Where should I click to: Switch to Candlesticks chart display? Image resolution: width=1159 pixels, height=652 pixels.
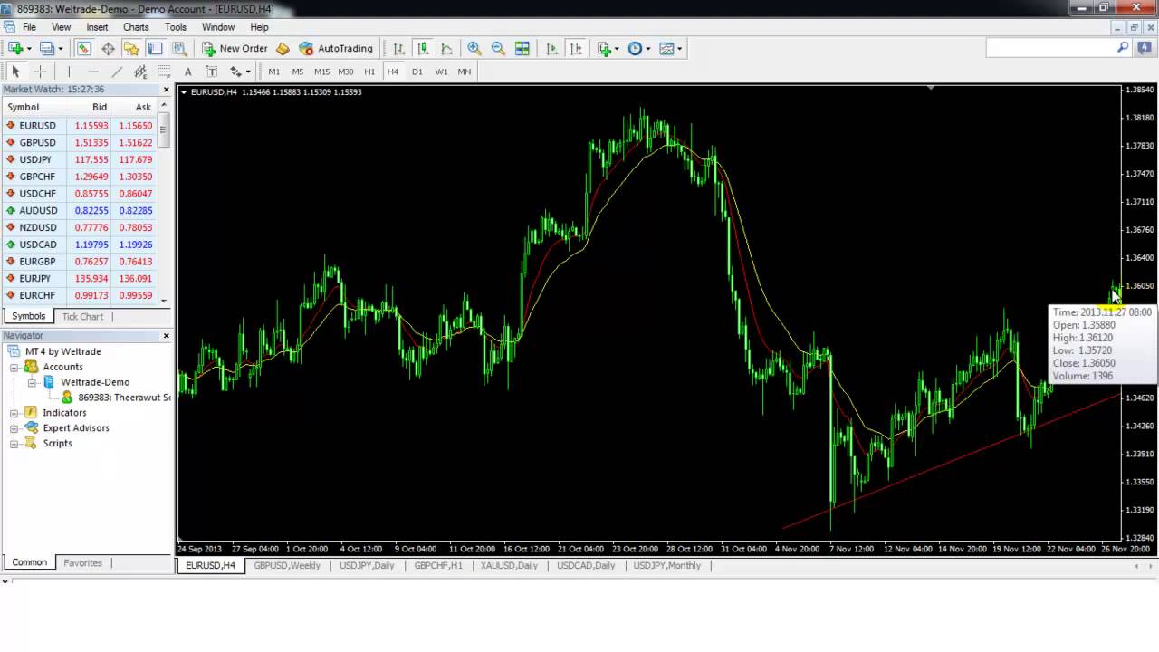[x=422, y=48]
